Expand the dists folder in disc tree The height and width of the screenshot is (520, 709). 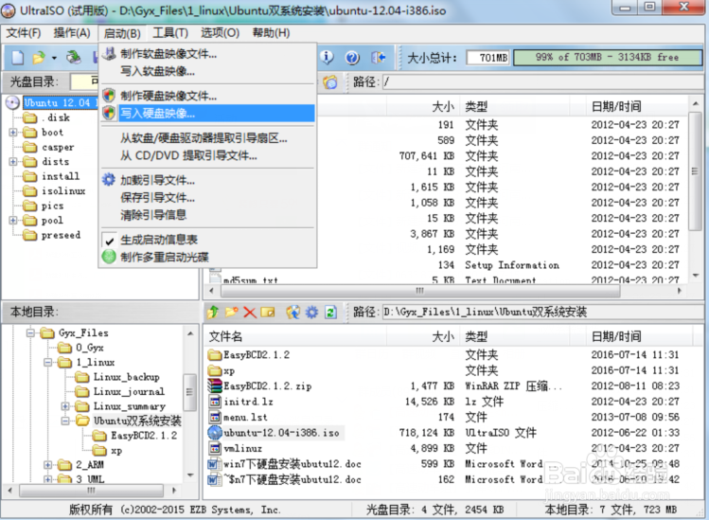[x=13, y=162]
